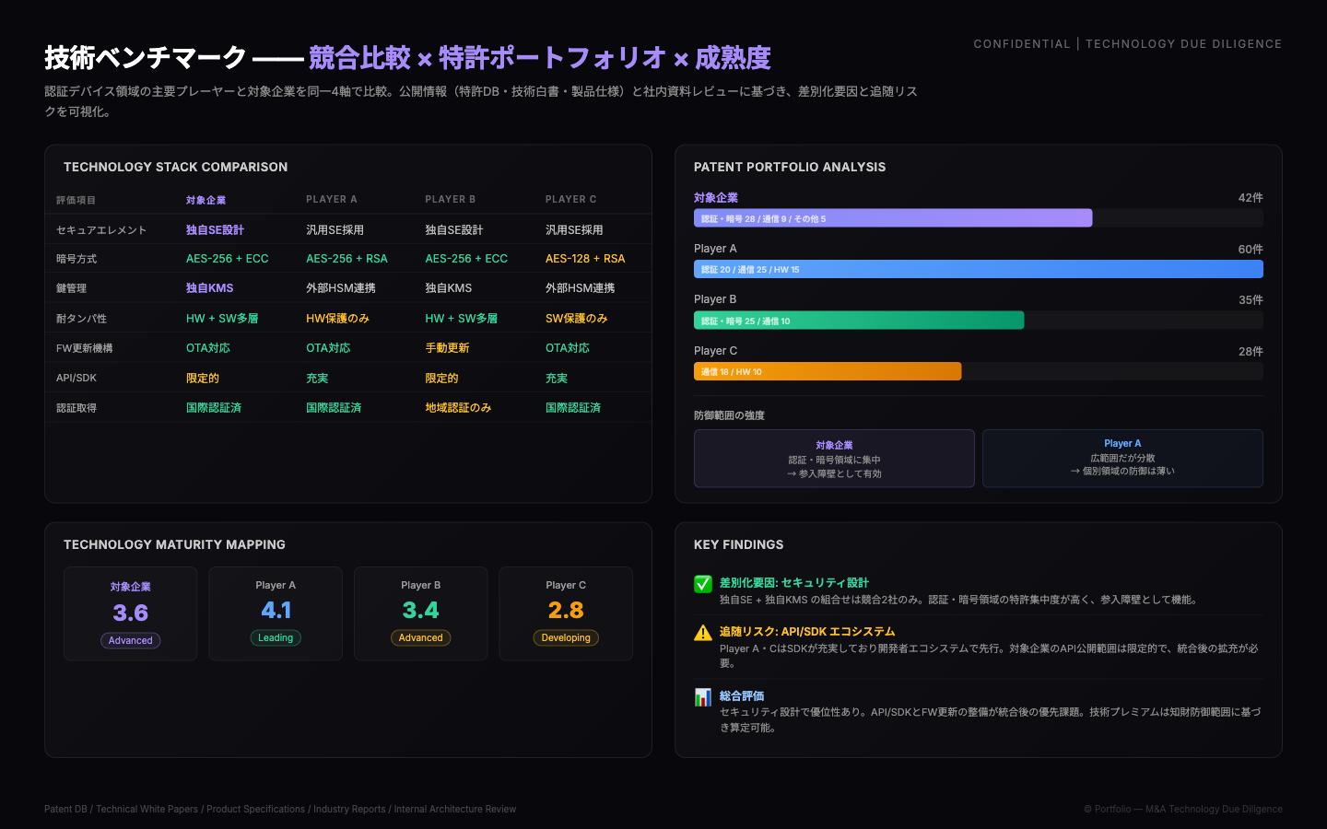The width and height of the screenshot is (1327, 829).
Task: Click the purple Advanced badge for 対象企業
Action: [130, 641]
